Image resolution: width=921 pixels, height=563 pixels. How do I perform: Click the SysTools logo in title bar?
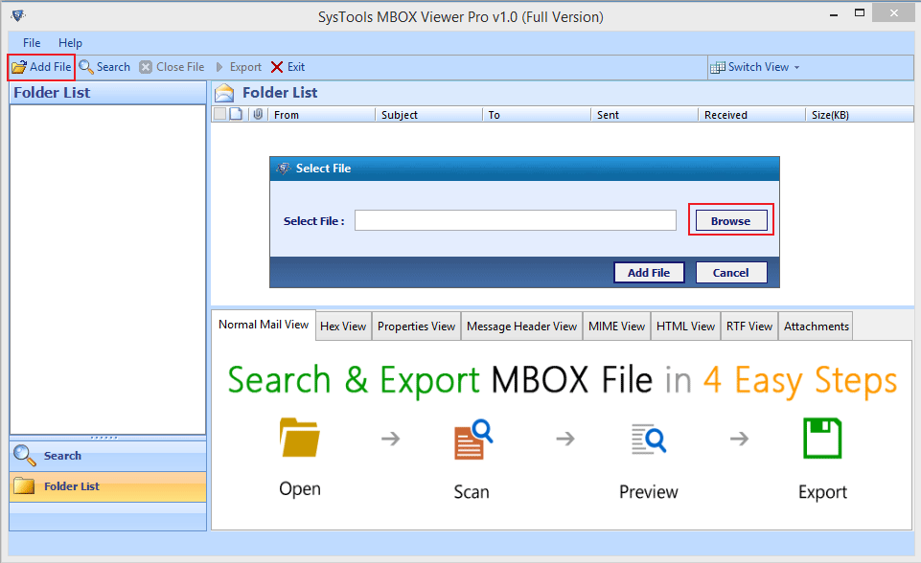17,15
